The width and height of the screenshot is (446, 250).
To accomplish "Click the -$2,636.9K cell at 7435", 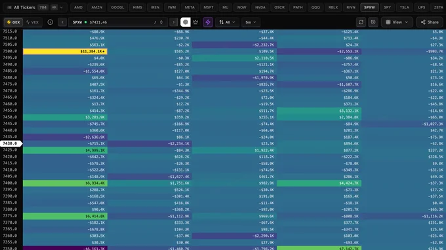I will 65,137.
